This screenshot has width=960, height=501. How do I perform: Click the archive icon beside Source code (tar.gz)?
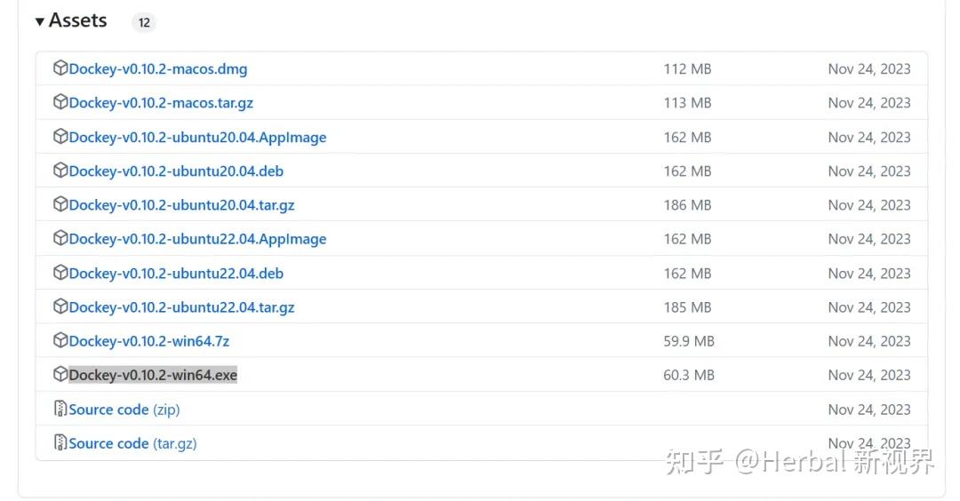[60, 442]
